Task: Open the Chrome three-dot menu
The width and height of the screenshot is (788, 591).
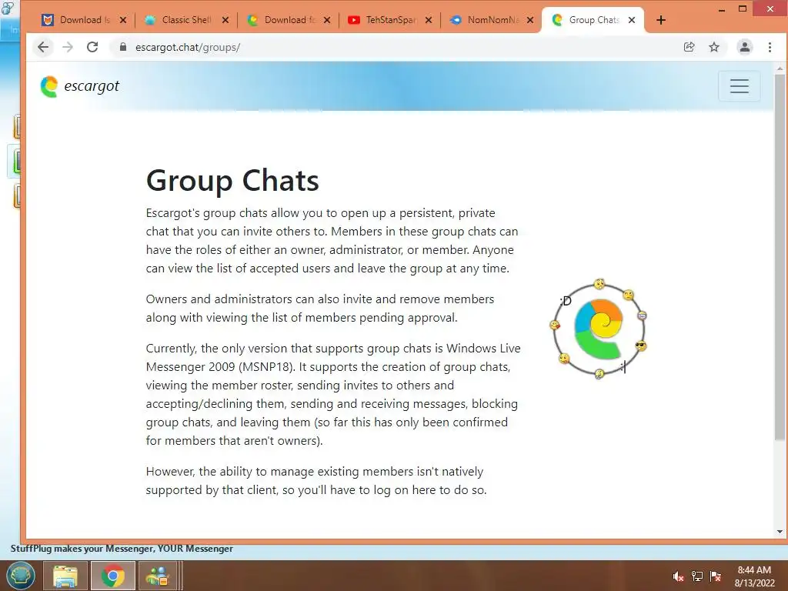Action: pyautogui.click(x=770, y=47)
